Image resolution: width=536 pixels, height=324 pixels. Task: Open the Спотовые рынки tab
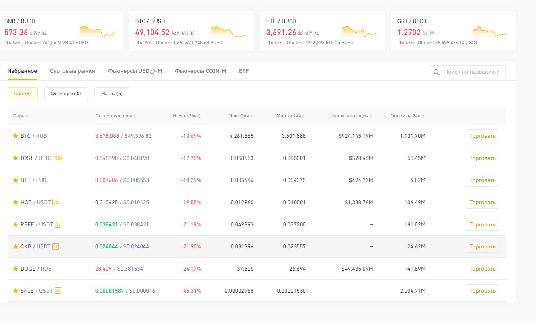72,71
